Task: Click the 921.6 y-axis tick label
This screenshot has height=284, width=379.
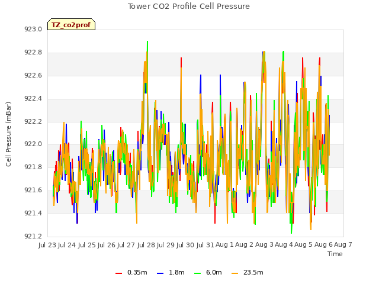Action: (x=33, y=191)
